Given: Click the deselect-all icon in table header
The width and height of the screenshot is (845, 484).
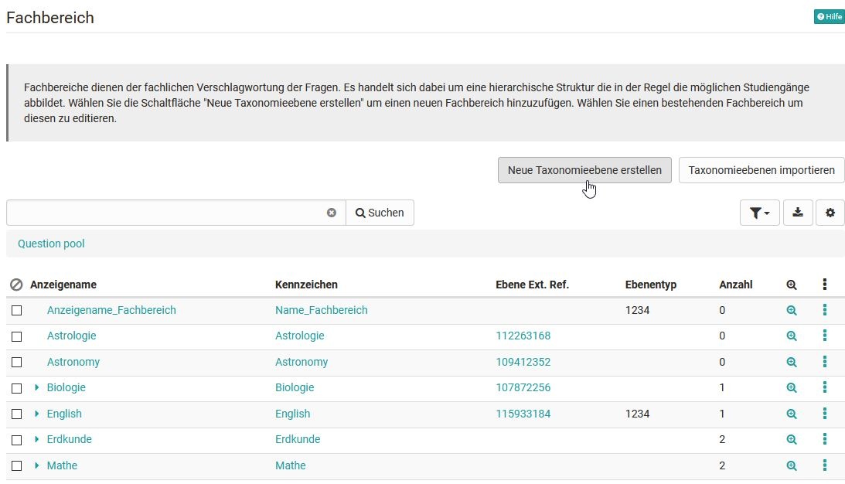Looking at the screenshot, I should tap(17, 285).
